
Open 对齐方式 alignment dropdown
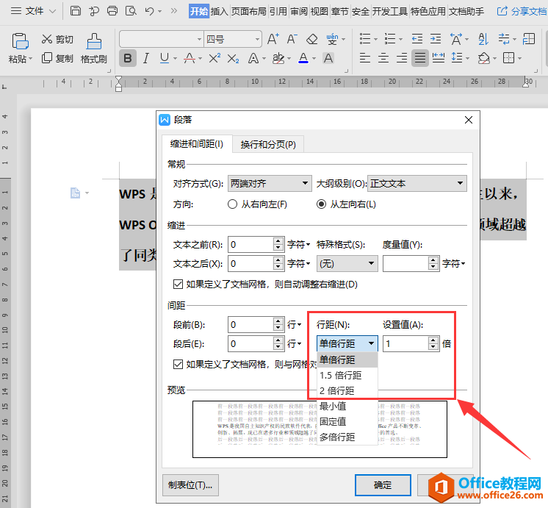(270, 183)
